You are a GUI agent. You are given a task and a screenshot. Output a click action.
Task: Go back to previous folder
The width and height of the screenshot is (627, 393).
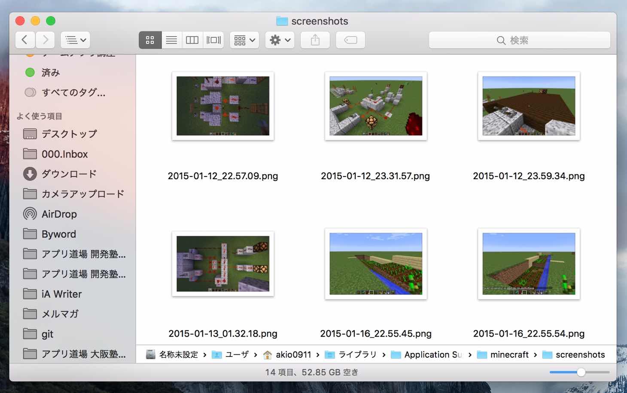point(25,40)
